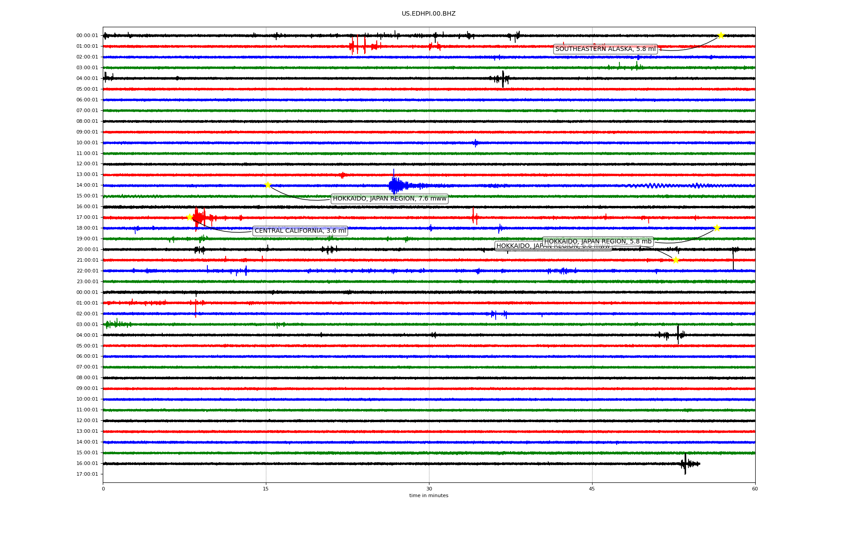Click the first 04:00:01 y-axis time label
858x536 pixels.
coord(87,79)
